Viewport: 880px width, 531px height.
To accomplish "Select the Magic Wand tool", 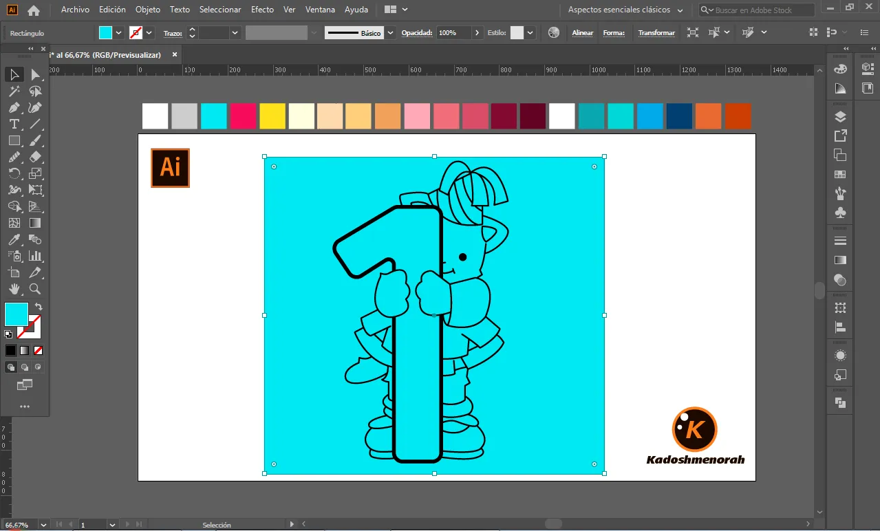I will [x=14, y=91].
